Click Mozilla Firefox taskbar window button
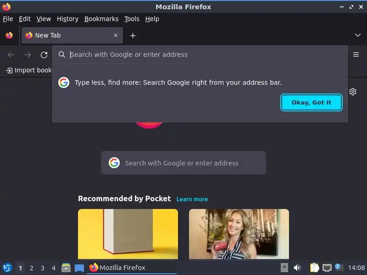This screenshot has width=367, height=275. click(132, 268)
